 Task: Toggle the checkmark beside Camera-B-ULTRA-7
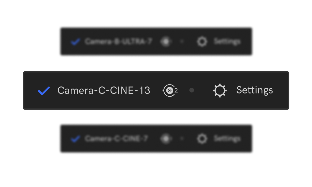tap(75, 42)
